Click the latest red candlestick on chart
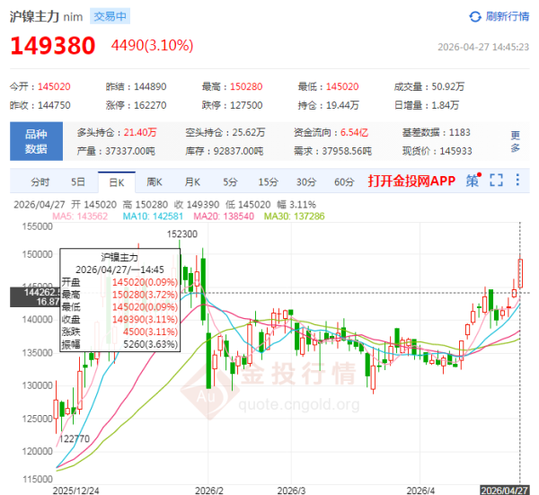Viewport: 539px width, 495px height. pyautogui.click(x=520, y=273)
